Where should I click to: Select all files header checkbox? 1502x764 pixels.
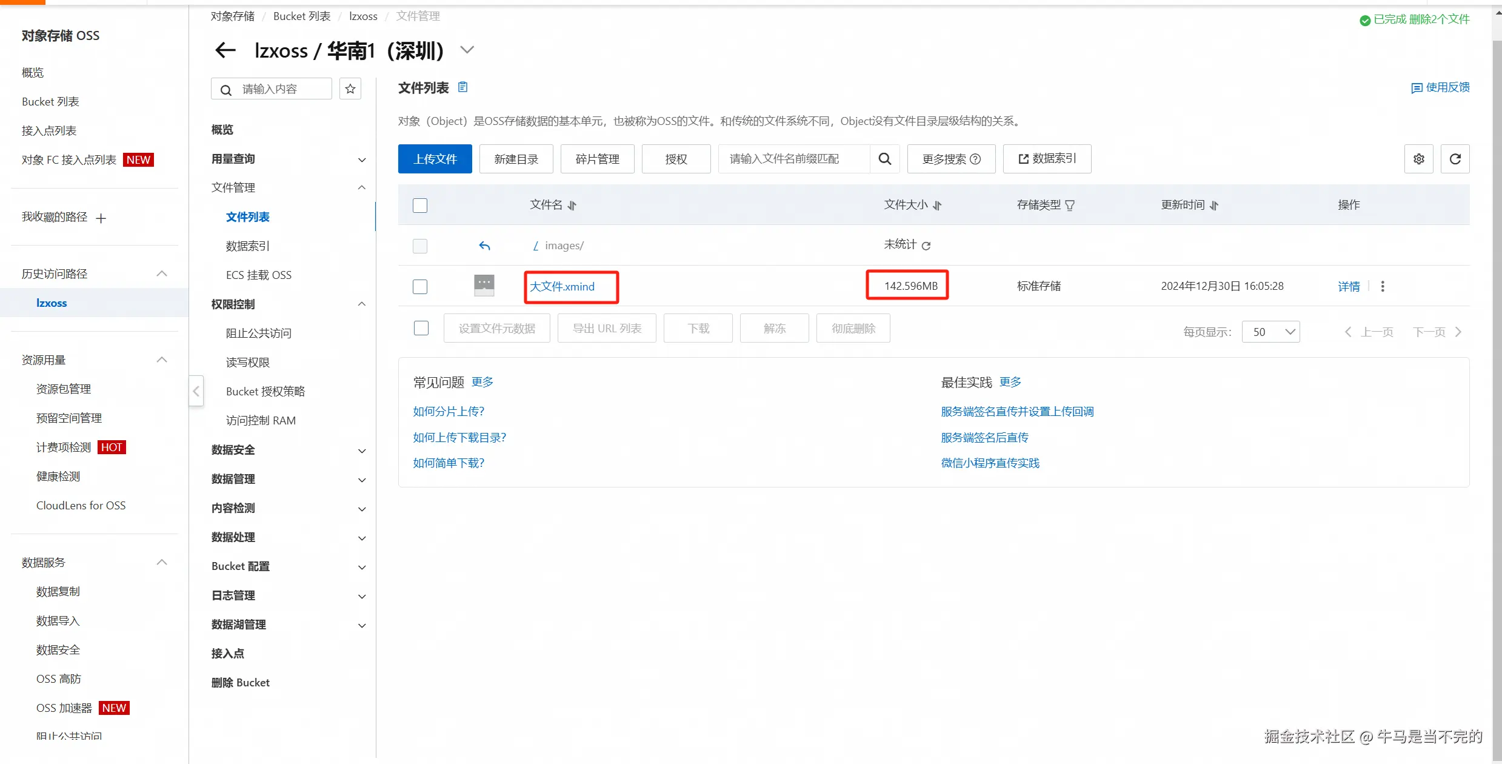point(420,206)
